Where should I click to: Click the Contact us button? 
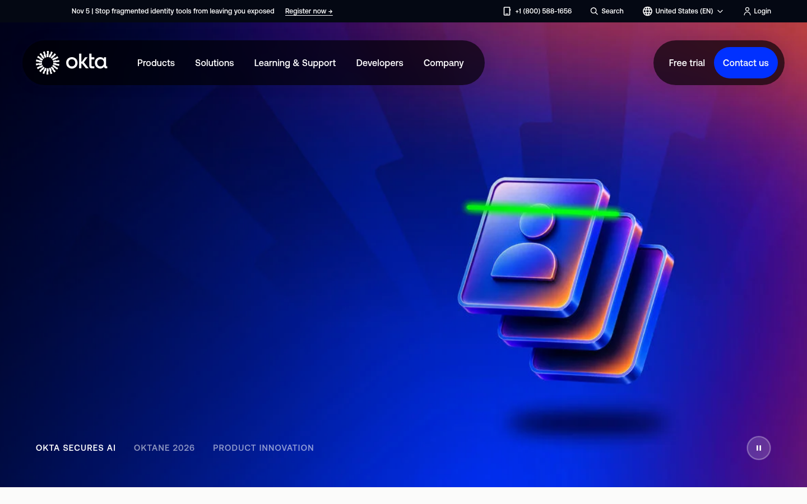pyautogui.click(x=745, y=63)
